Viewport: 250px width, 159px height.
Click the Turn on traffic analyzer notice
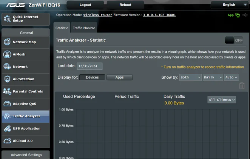202,67
